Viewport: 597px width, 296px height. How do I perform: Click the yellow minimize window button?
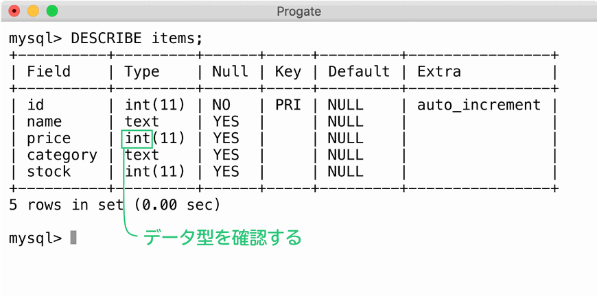pos(33,11)
